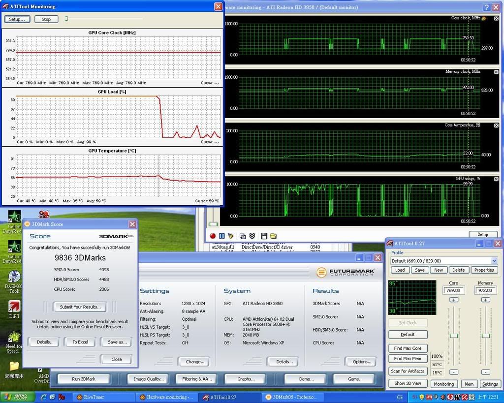The width and height of the screenshot is (504, 403).
Task: Close the GPU usage graph panel
Action: pyautogui.click(x=496, y=179)
